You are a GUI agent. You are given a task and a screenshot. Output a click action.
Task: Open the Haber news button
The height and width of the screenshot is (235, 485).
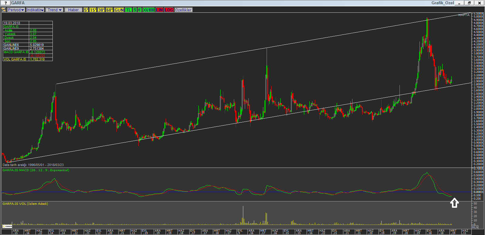click(x=73, y=10)
